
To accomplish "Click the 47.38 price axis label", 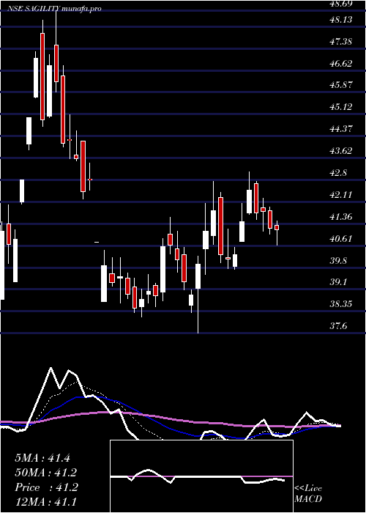I will click(x=341, y=42).
